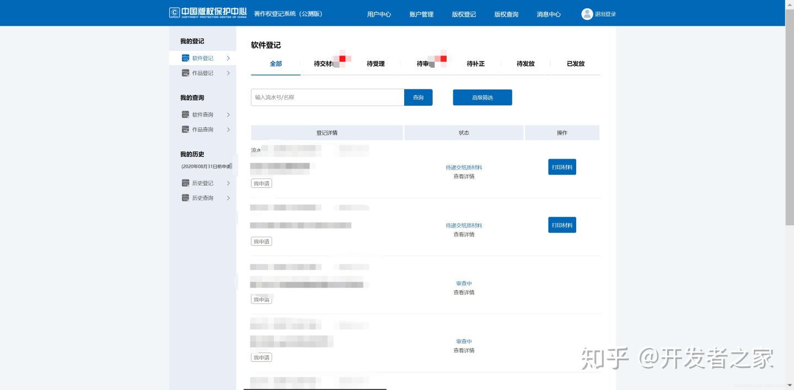Focus the 输入流水号/名称 search field
794x390 pixels.
click(x=328, y=97)
